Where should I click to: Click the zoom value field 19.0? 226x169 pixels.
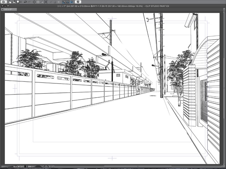(15, 167)
